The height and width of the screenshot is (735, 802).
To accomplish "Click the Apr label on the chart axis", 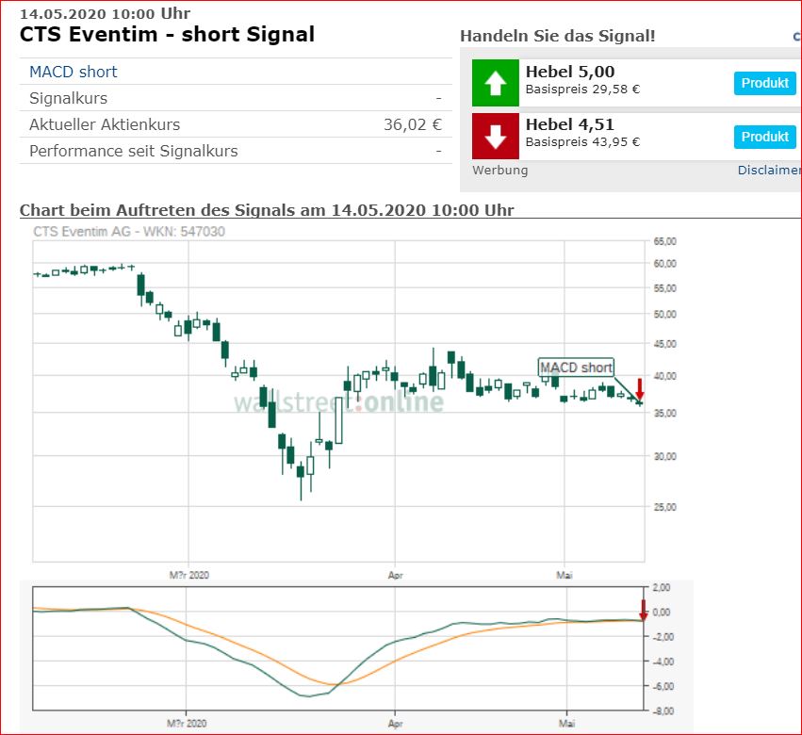I will (x=395, y=574).
